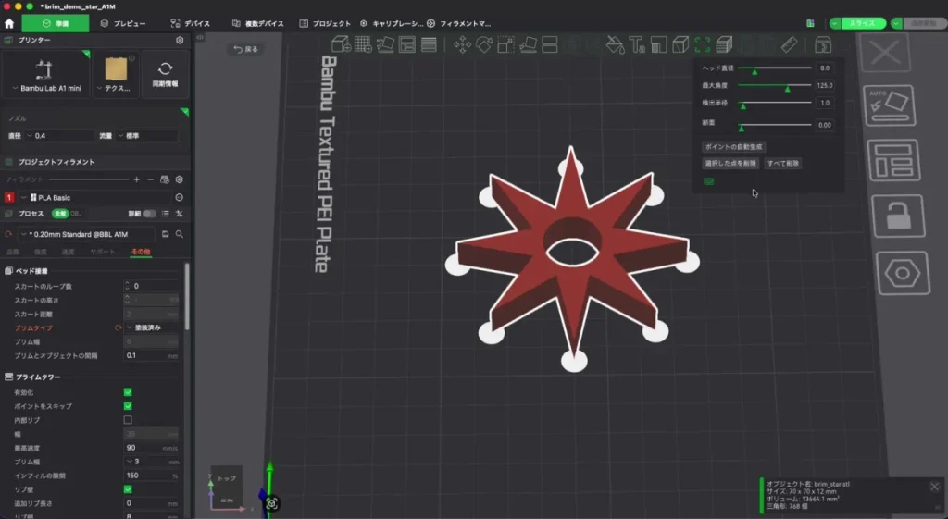Viewport: 948px width, 519px height.
Task: Open plate settings hexagon icon on right
Action: click(x=903, y=273)
